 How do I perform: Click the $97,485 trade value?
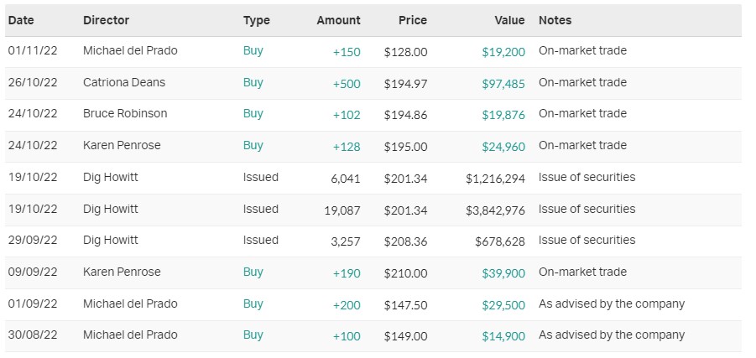click(x=503, y=83)
